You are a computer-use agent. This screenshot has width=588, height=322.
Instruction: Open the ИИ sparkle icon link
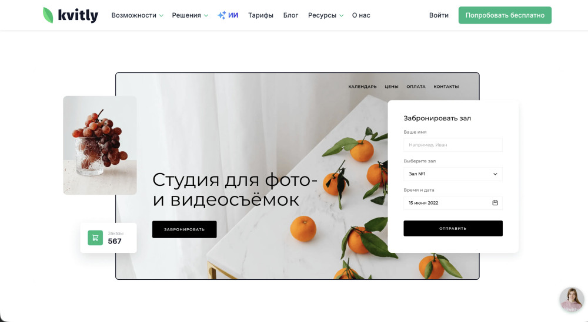pyautogui.click(x=228, y=15)
